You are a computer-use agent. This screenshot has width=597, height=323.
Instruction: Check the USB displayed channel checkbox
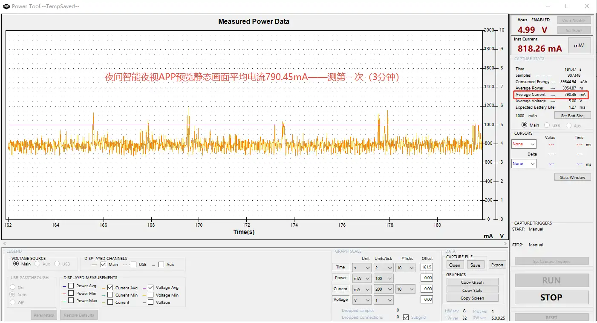134,264
